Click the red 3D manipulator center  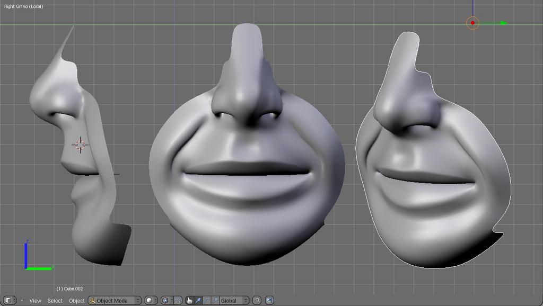472,23
